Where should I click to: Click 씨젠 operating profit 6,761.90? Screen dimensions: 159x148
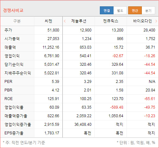click(52, 56)
